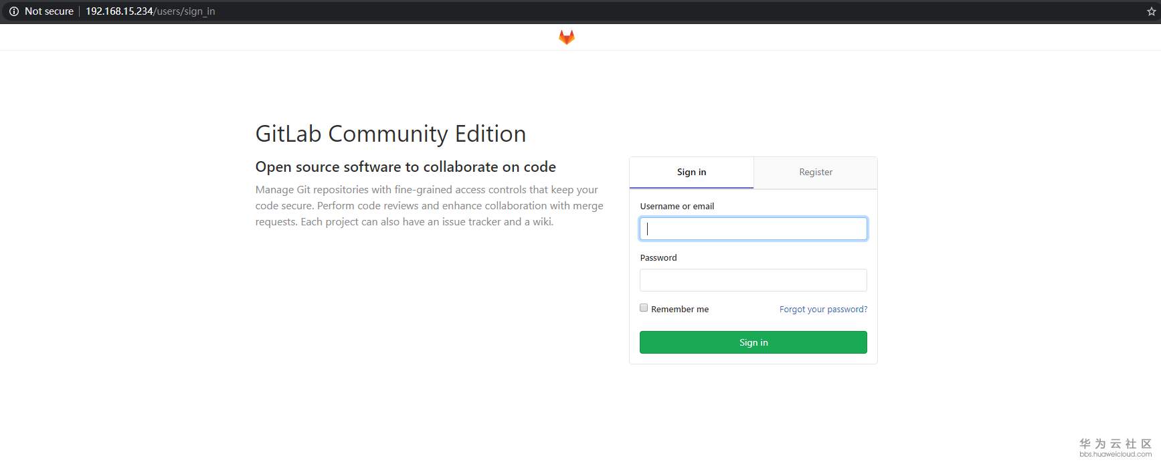Click the Not secure info icon

click(13, 11)
